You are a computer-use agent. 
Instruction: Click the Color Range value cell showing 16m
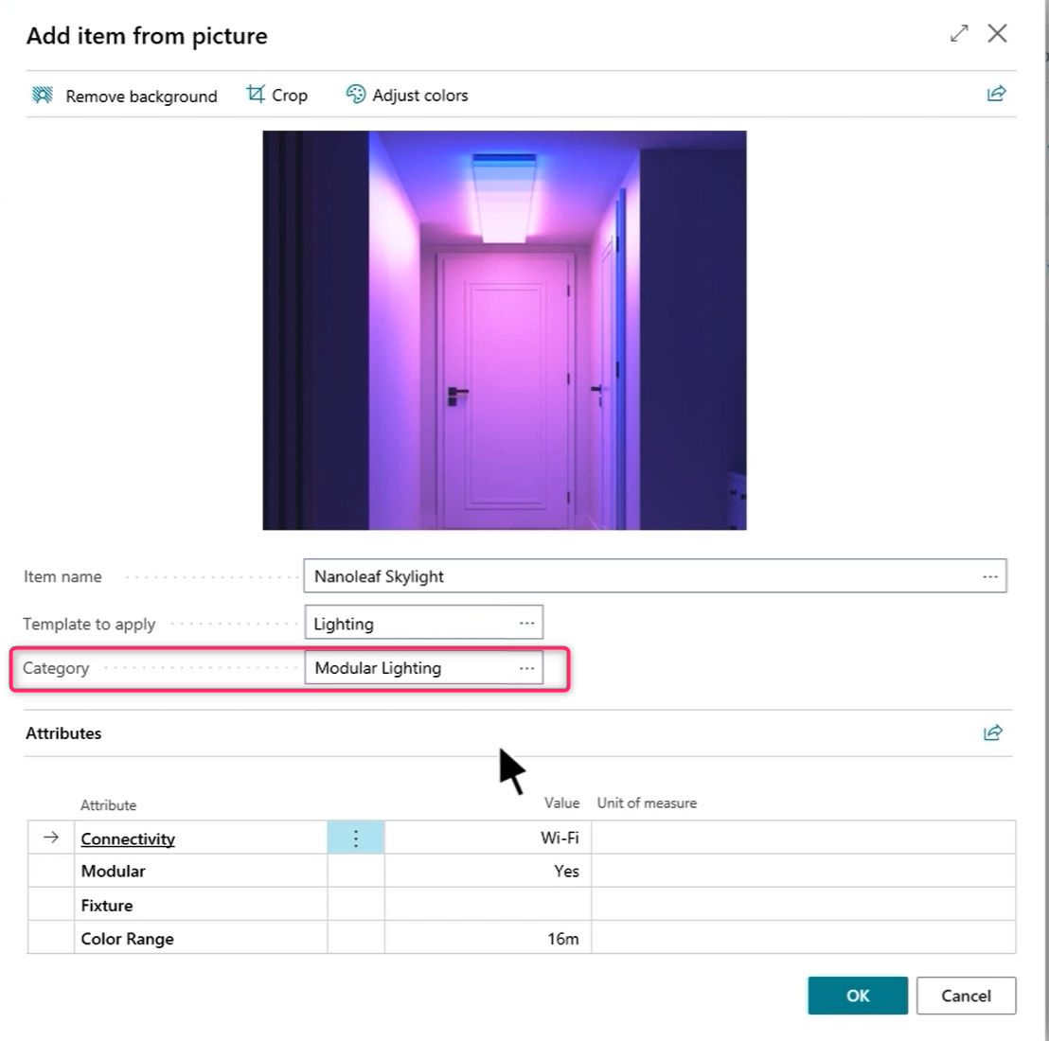[x=488, y=939]
